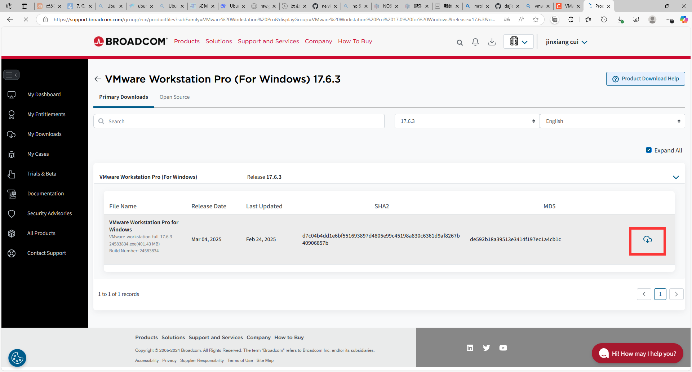Open the Terms of Use footer link
The height and width of the screenshot is (372, 692).
[240, 360]
